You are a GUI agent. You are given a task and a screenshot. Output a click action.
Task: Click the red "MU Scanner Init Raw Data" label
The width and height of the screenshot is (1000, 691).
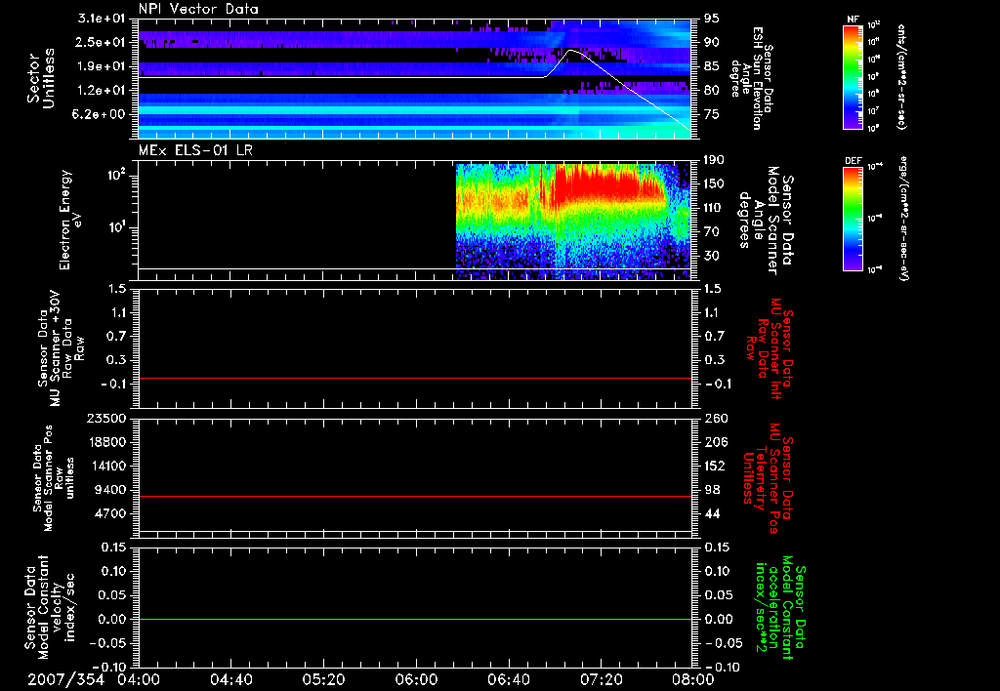[x=770, y=348]
